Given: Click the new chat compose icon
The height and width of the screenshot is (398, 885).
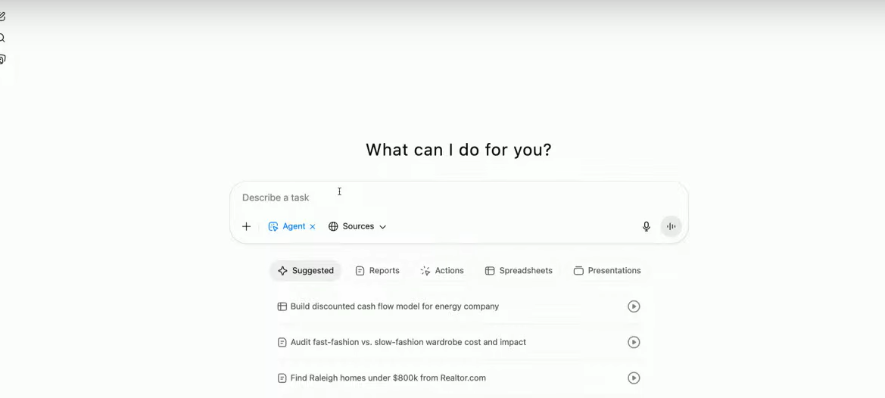Looking at the screenshot, I should point(2,17).
